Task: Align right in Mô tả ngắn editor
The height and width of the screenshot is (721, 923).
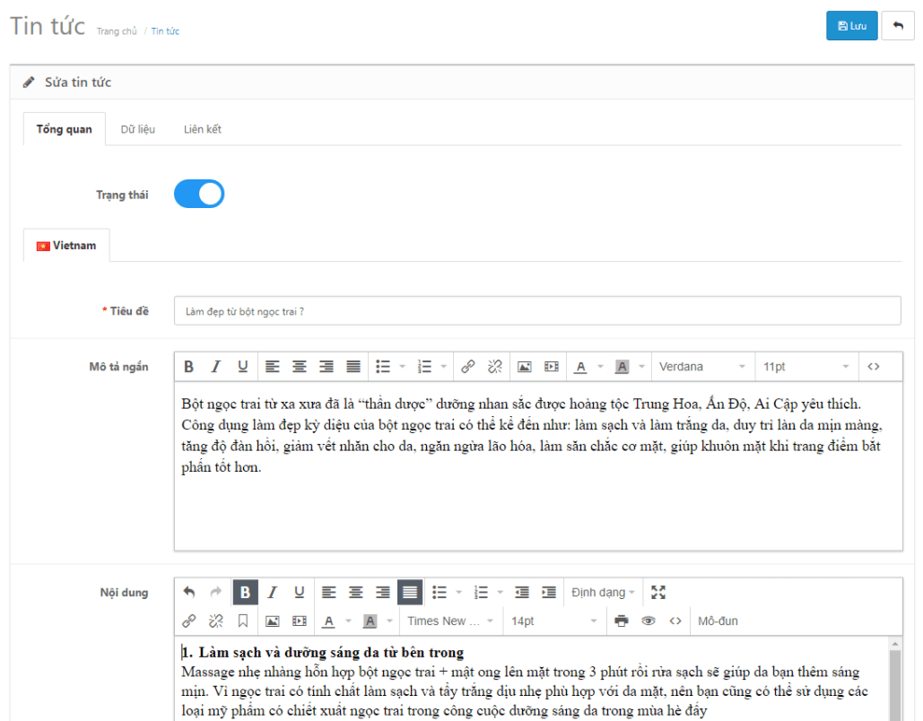Action: point(327,367)
